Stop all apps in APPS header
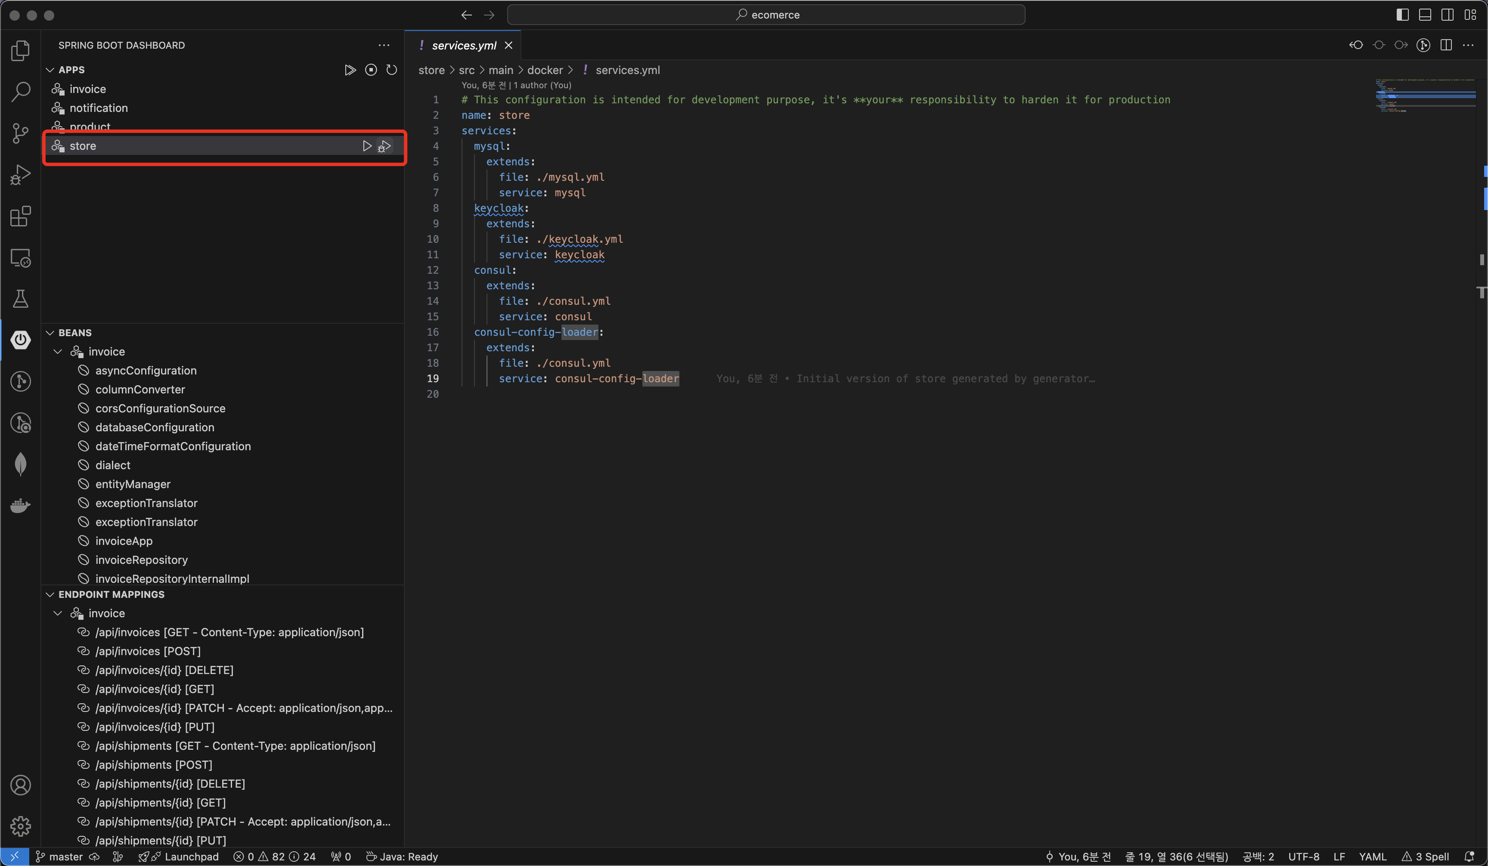The image size is (1488, 866). point(371,70)
